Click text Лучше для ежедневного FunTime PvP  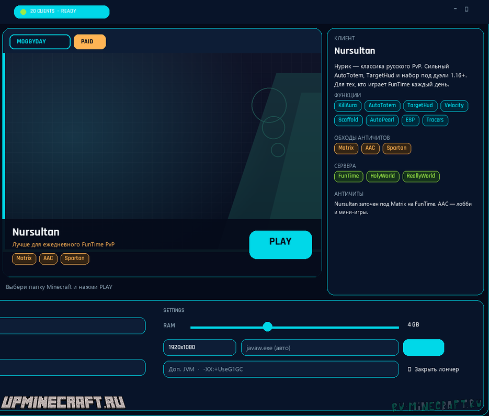63,244
